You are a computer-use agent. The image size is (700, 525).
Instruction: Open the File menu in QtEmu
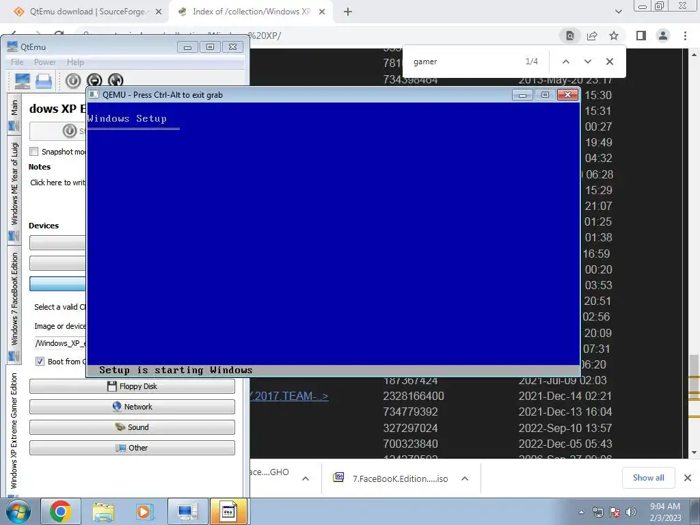tap(17, 62)
